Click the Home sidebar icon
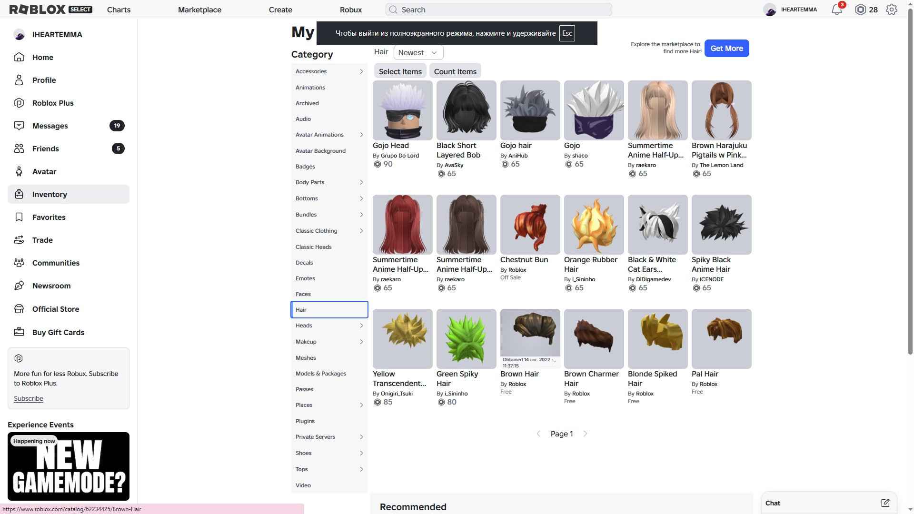Image resolution: width=914 pixels, height=514 pixels. (x=19, y=57)
